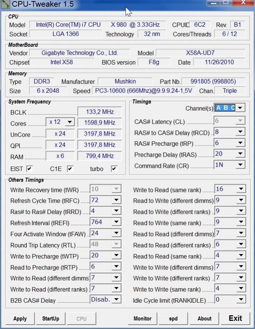This screenshot has height=329, width=255.
Task: Click the RAM x 6 multiplier field
Action: click(x=60, y=156)
